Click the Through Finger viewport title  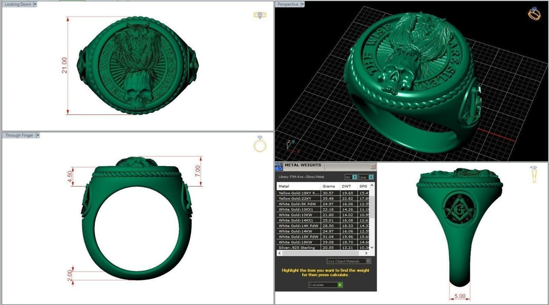coord(19,136)
